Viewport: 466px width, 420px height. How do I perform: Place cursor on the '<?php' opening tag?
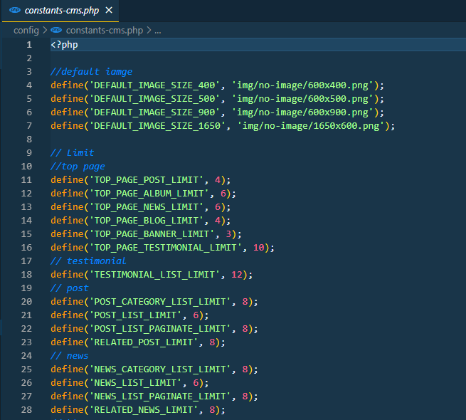click(x=64, y=45)
